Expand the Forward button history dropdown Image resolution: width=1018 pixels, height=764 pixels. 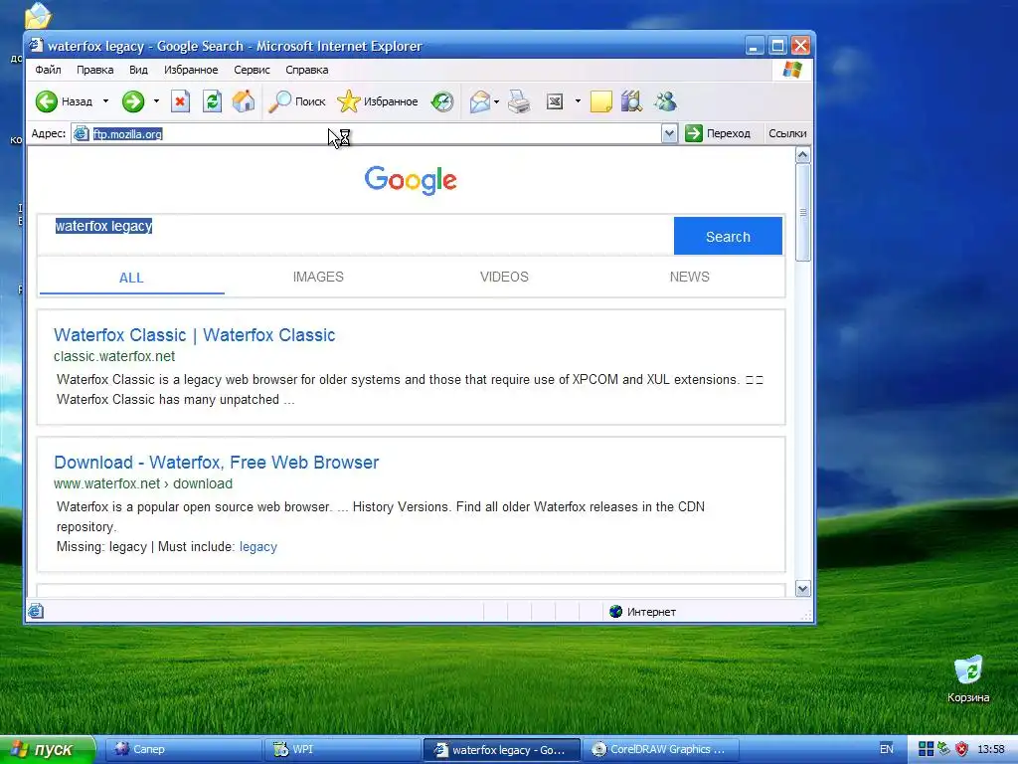[x=156, y=101]
